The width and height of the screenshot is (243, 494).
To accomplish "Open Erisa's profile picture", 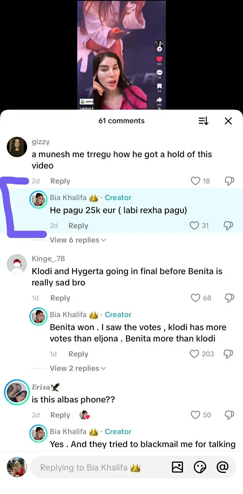I will tap(17, 392).
